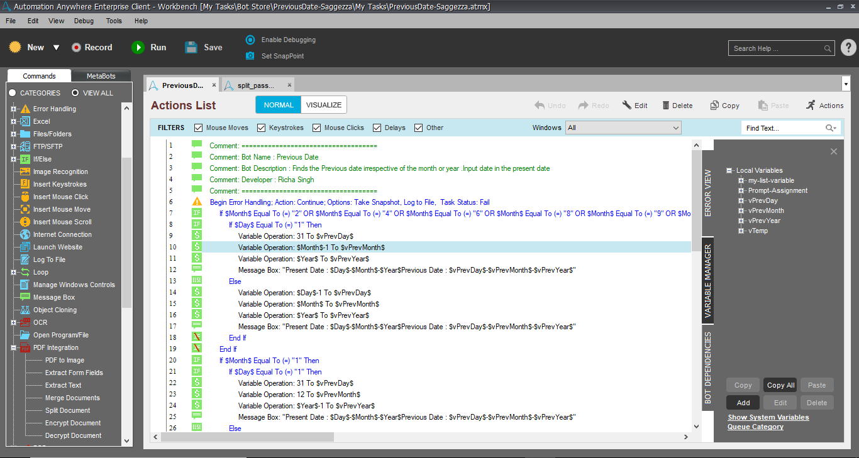
Task: Toggle the Keystrokes filter checkbox
Action: point(262,128)
